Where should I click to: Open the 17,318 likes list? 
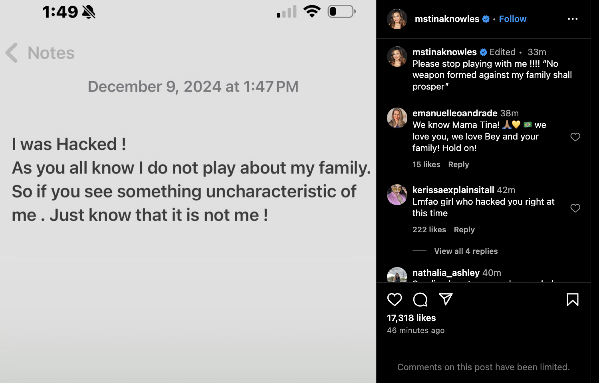click(x=411, y=318)
